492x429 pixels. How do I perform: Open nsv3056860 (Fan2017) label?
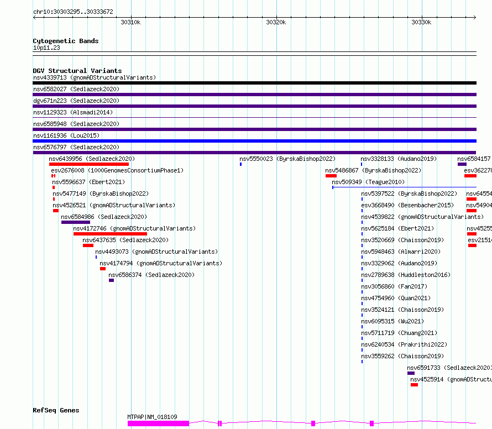click(394, 286)
